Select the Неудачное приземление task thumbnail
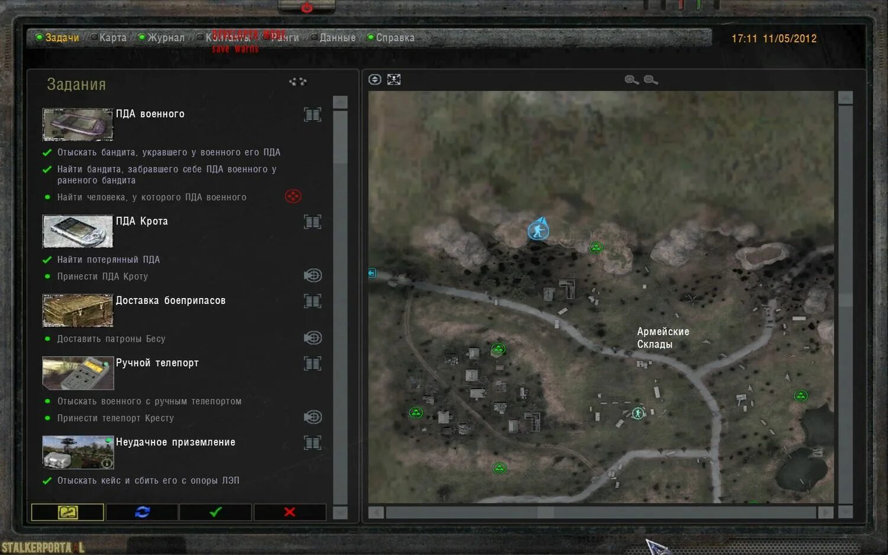This screenshot has width=888, height=555. pyautogui.click(x=78, y=452)
